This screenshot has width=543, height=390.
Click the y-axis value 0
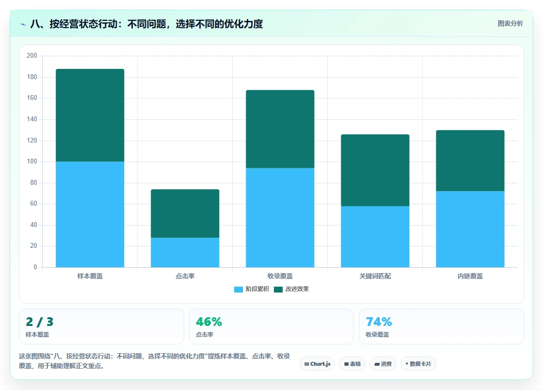click(x=35, y=267)
